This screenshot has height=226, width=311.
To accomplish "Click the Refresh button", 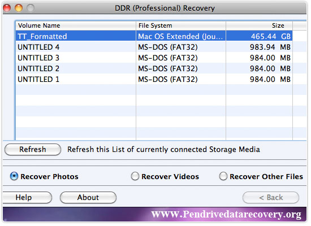I will point(33,150).
